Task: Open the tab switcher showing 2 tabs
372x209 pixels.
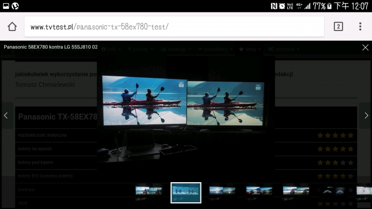Action: click(338, 26)
